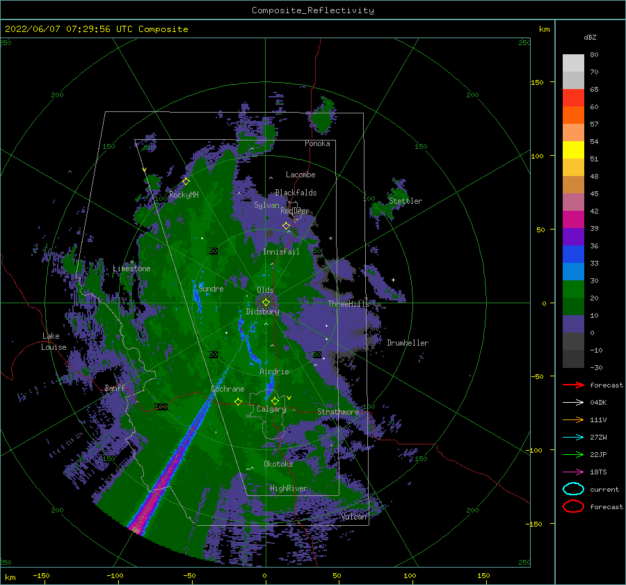Click the yellow v marker right of the Calgary diamond
Image resolution: width=626 pixels, height=585 pixels.
point(289,398)
